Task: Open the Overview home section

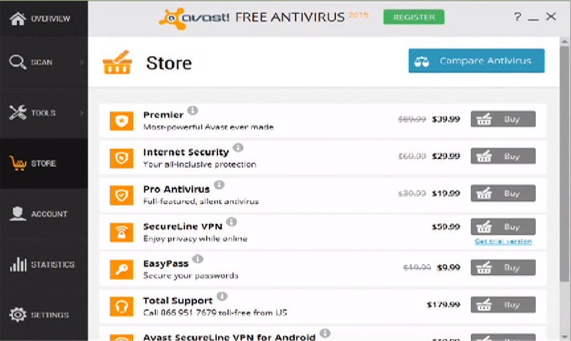Action: (44, 19)
